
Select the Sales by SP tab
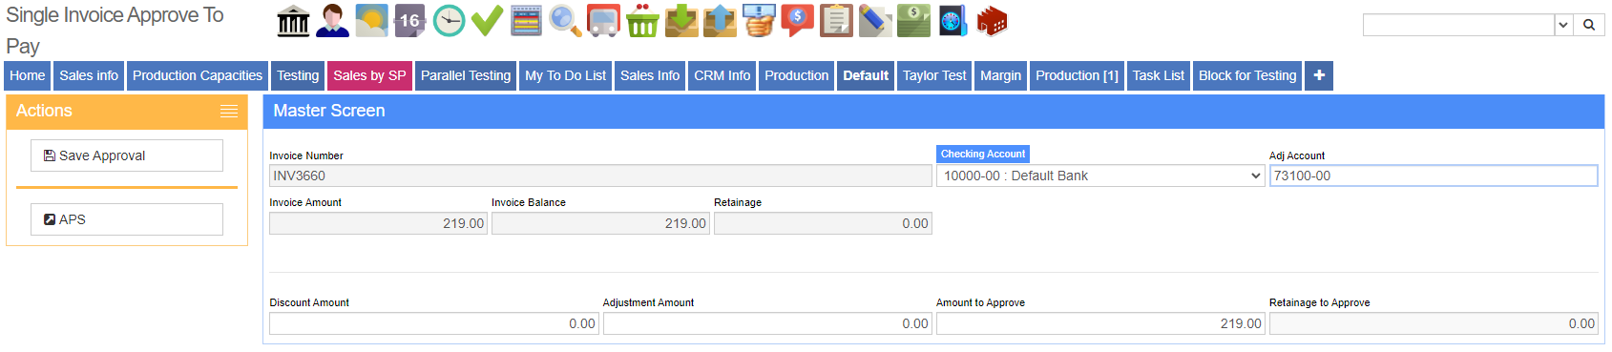click(369, 75)
